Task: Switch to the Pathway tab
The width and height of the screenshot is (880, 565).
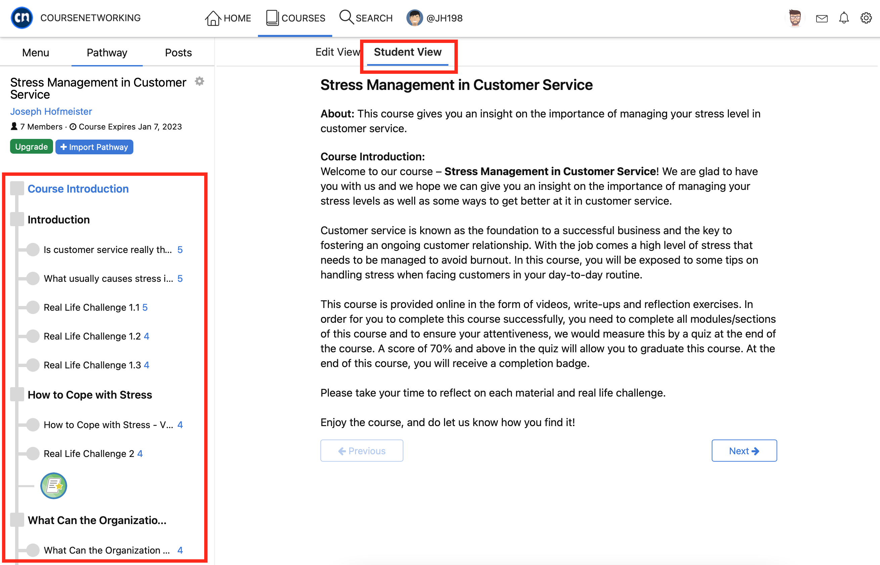Action: point(107,52)
